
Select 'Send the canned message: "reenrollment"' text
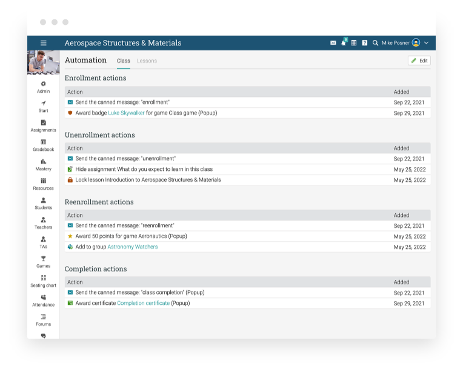tap(125, 225)
